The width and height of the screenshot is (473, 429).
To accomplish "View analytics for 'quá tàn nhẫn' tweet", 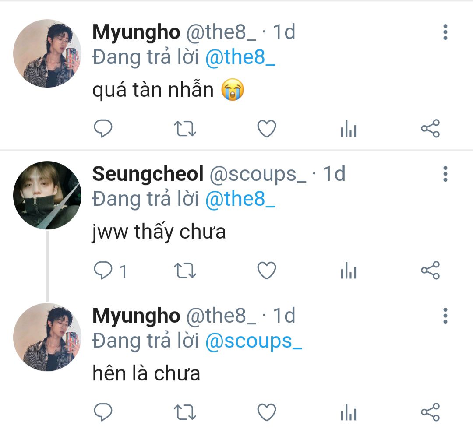I will (x=349, y=128).
